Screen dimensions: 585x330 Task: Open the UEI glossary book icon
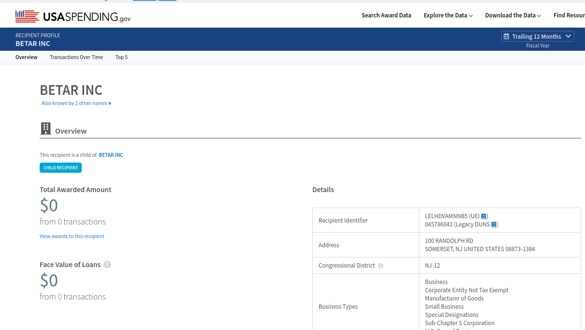click(483, 216)
